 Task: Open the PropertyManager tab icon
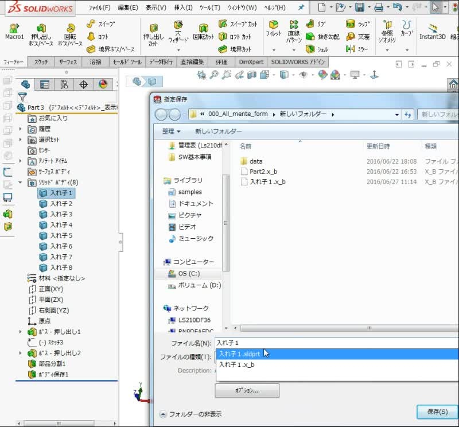pos(45,84)
